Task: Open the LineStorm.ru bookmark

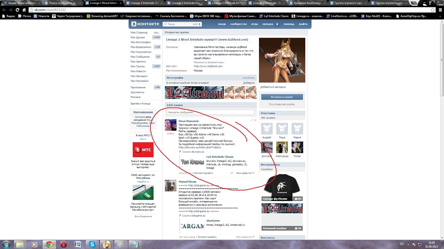Action: click(342, 16)
